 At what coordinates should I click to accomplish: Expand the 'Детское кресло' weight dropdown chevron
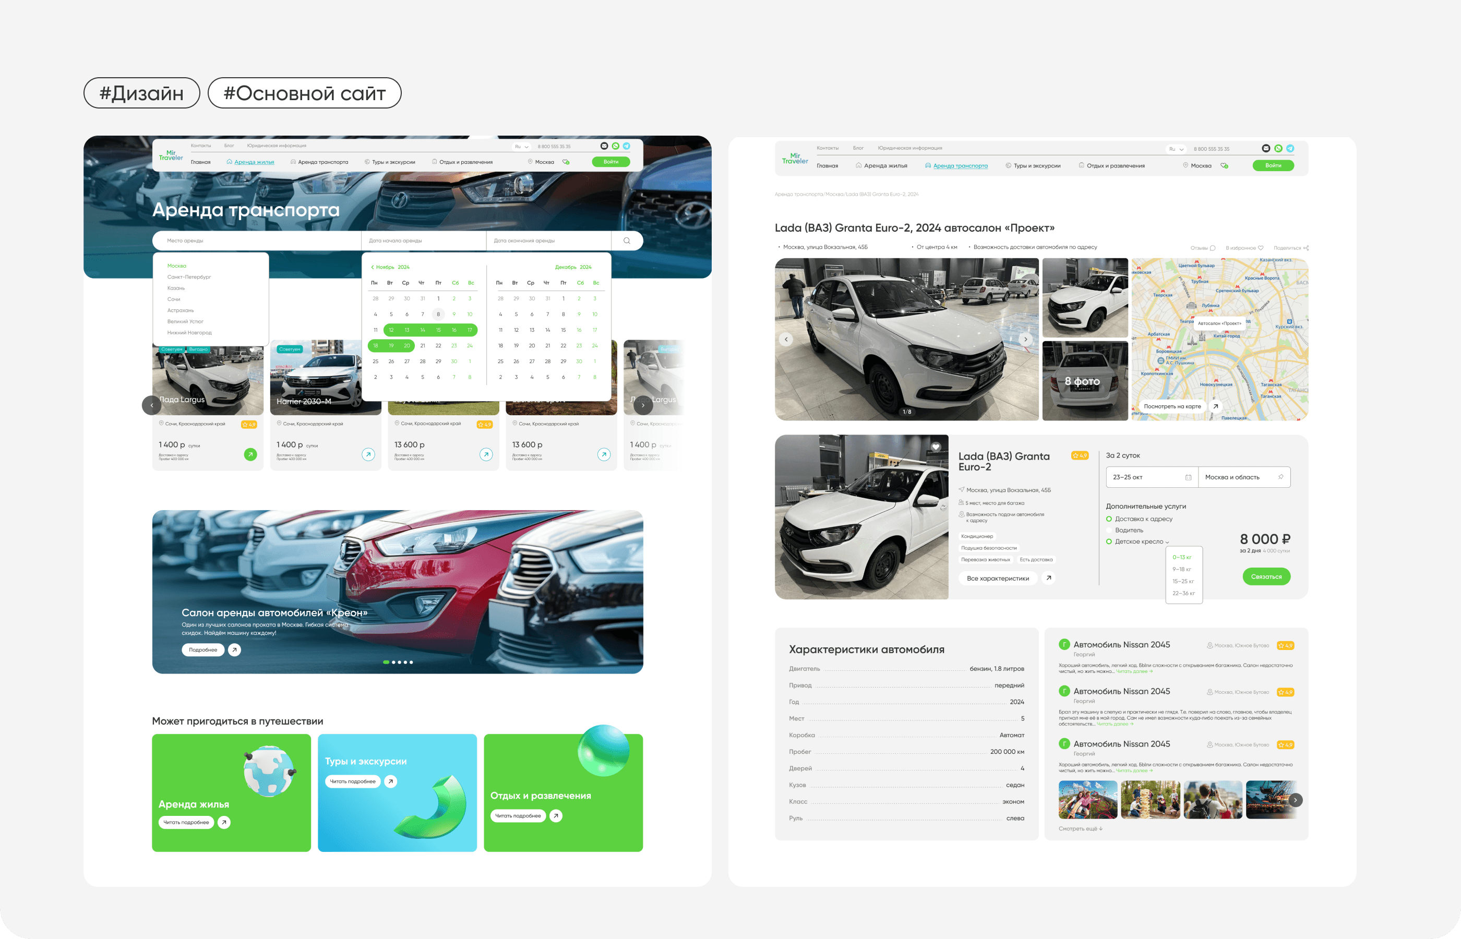point(1167,542)
